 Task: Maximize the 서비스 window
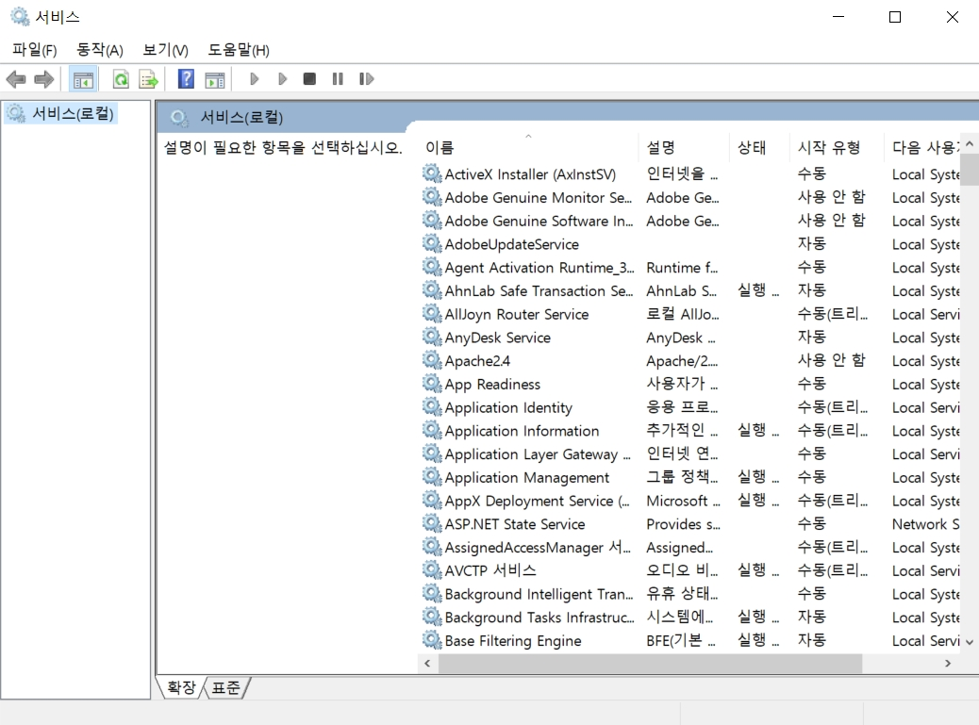pos(895,17)
